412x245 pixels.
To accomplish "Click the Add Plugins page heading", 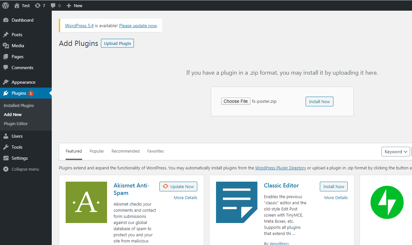I will [x=79, y=43].
